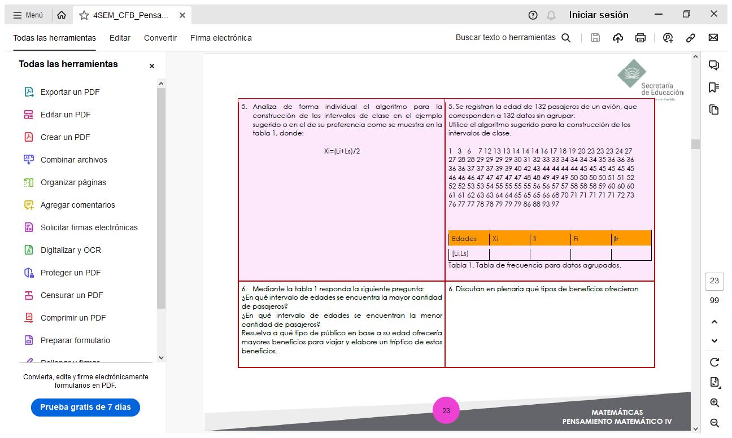Image resolution: width=732 pixels, height=438 pixels.
Task: Copy the share link icon
Action: point(690,38)
